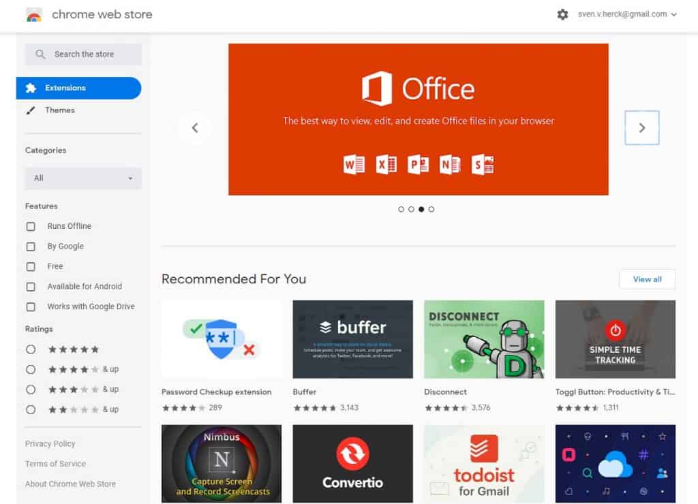Screen dimensions: 698x504
Task: Open the Privacy Policy link
Action: tap(50, 444)
